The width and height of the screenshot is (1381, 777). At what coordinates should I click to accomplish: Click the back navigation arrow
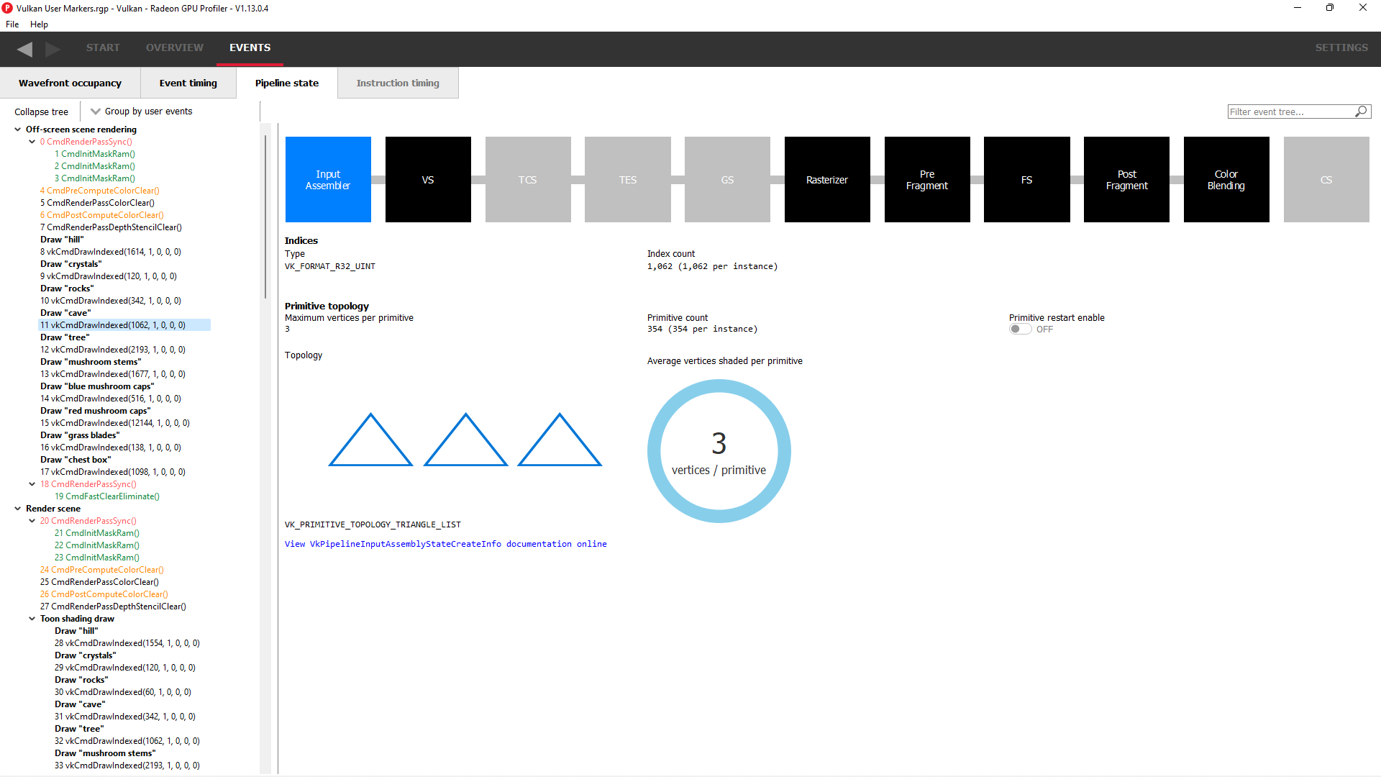(25, 48)
